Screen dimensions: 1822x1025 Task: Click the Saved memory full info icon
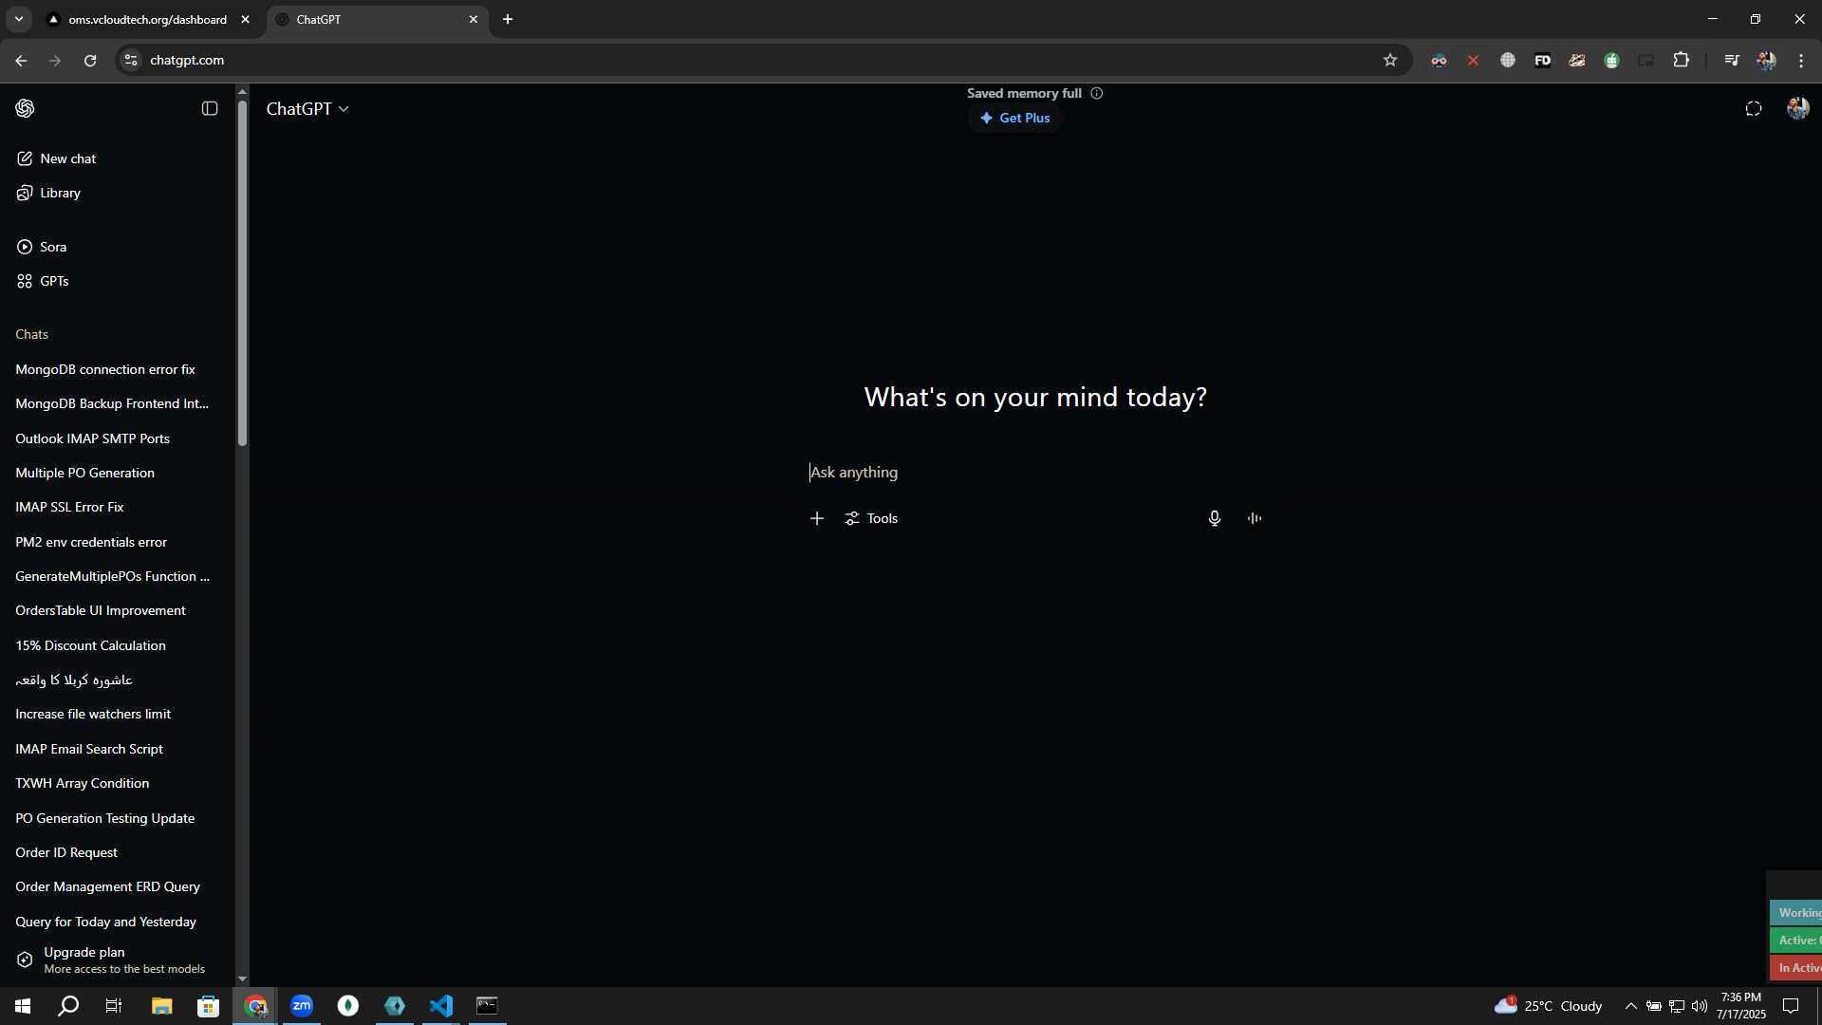click(1097, 93)
